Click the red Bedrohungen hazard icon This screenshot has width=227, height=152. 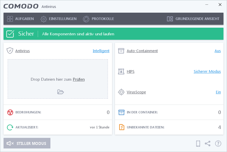[x=10, y=112]
